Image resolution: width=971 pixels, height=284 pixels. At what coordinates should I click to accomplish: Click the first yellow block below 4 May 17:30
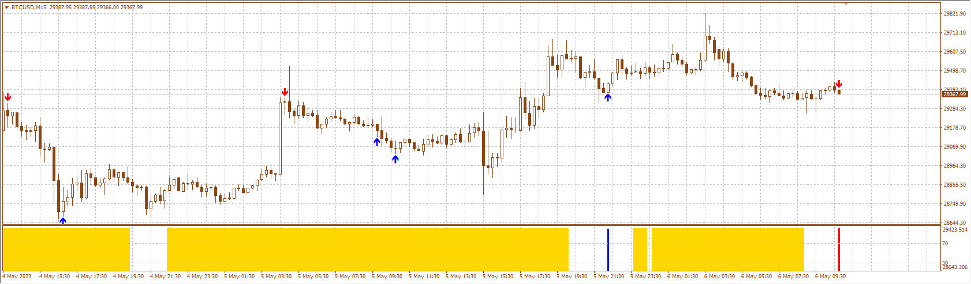coord(66,249)
